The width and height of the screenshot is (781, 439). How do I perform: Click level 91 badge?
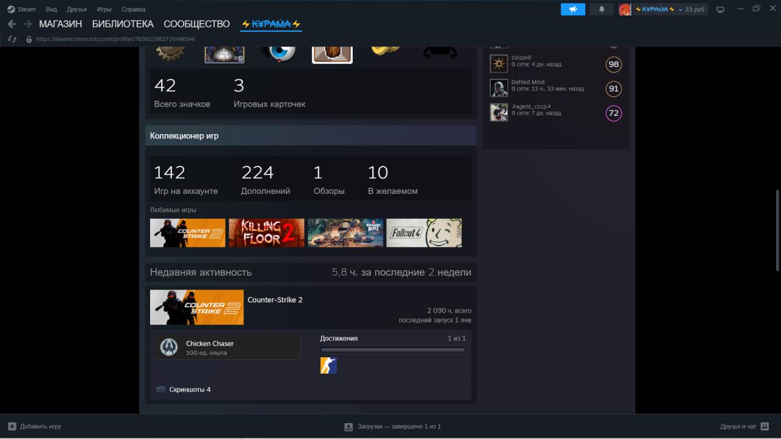(614, 88)
